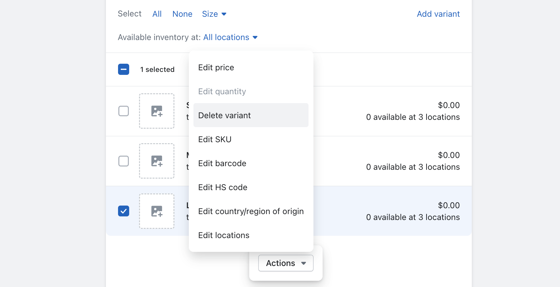Choose Edit price from menu
Screen dimensions: 560x287
[216, 68]
